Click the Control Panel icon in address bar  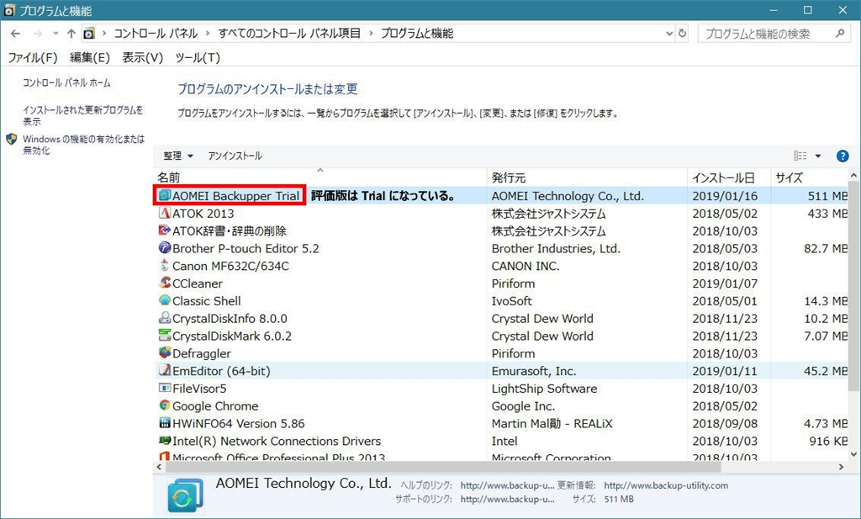point(89,34)
